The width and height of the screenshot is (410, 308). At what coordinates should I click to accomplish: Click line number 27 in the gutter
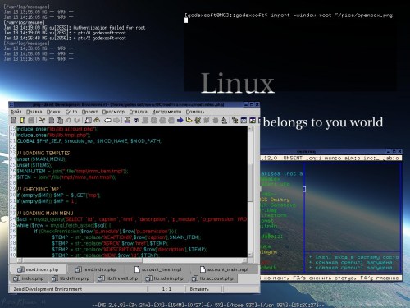pyautogui.click(x=13, y=177)
